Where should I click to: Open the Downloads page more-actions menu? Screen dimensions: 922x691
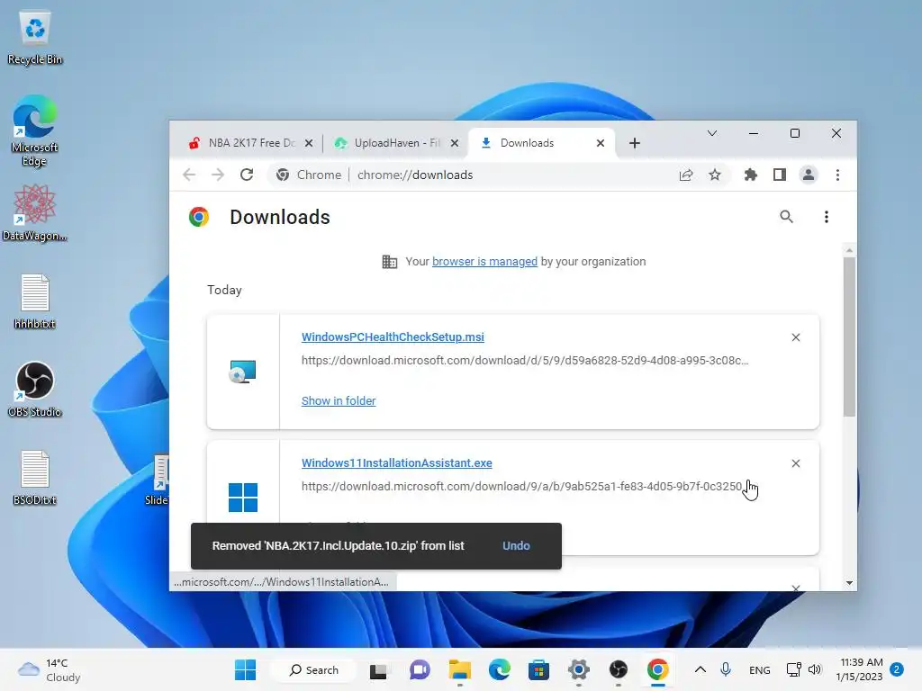[x=827, y=217]
